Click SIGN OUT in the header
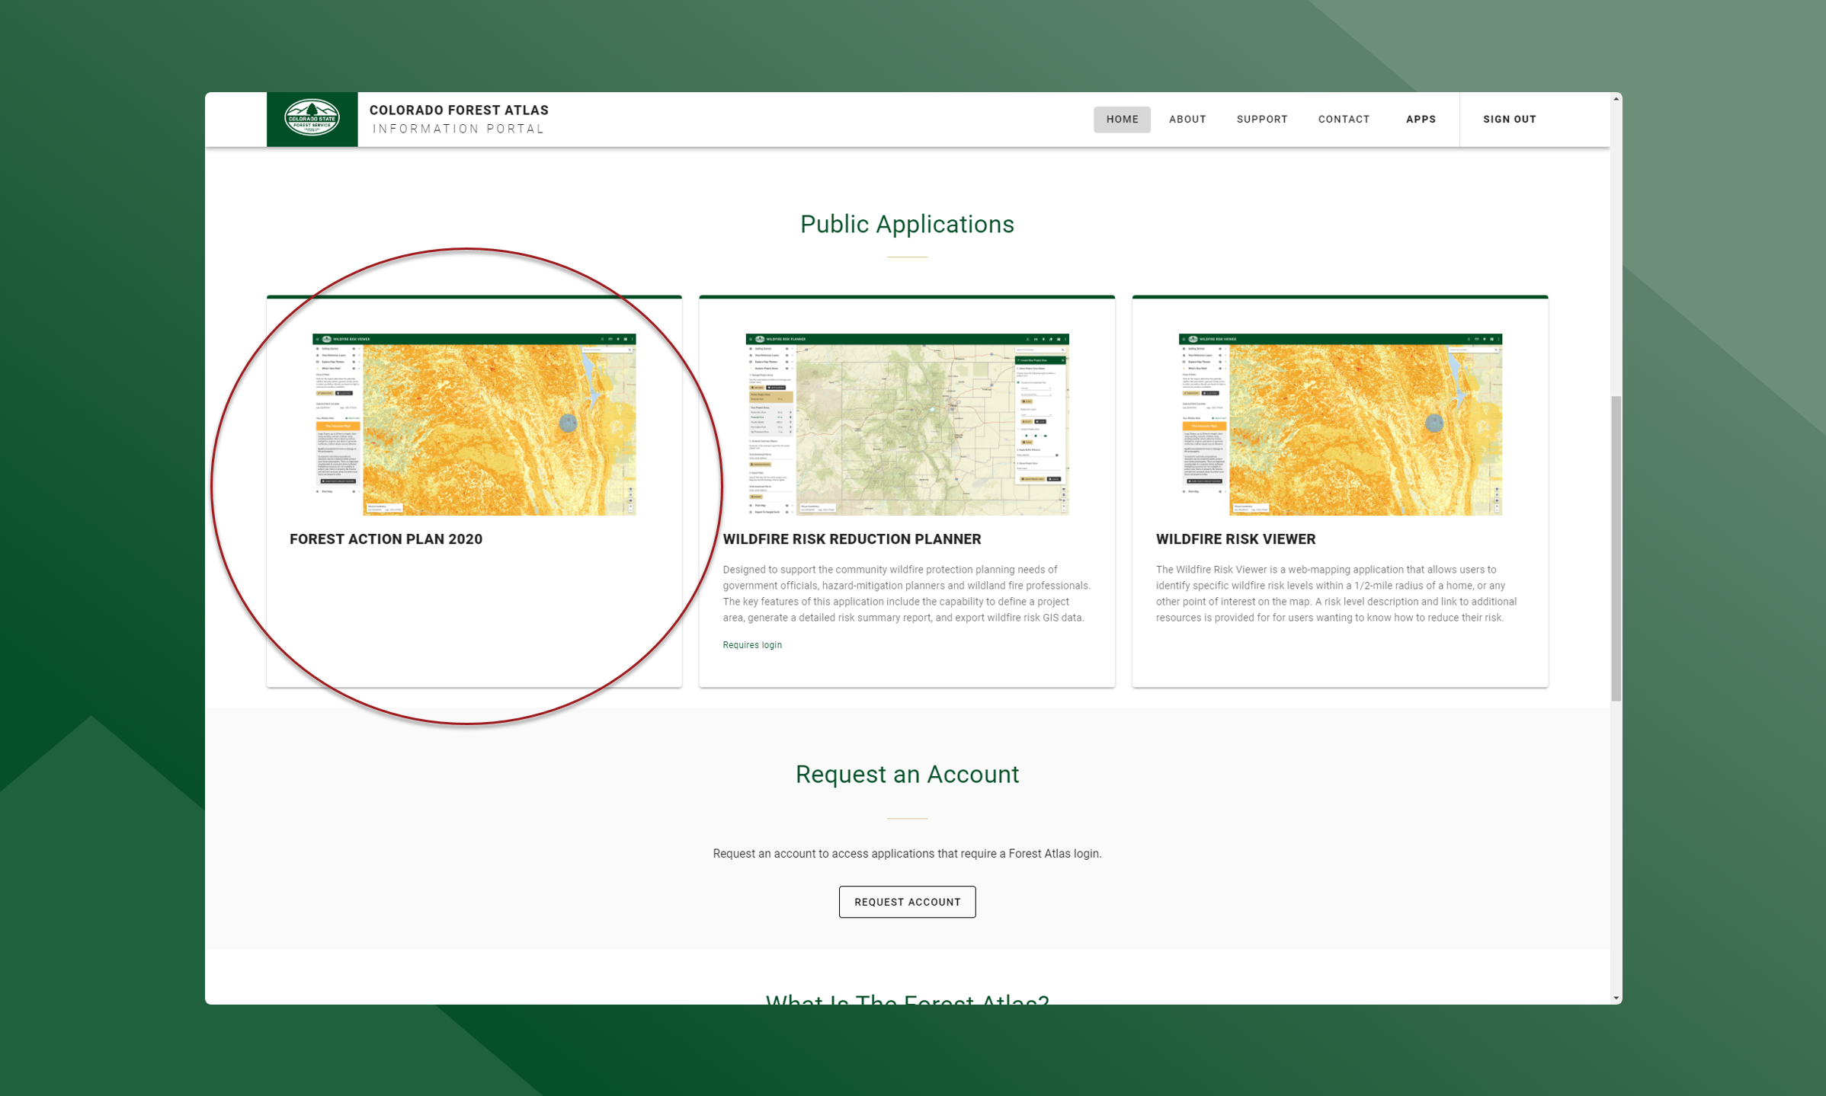The width and height of the screenshot is (1826, 1096). (x=1509, y=120)
